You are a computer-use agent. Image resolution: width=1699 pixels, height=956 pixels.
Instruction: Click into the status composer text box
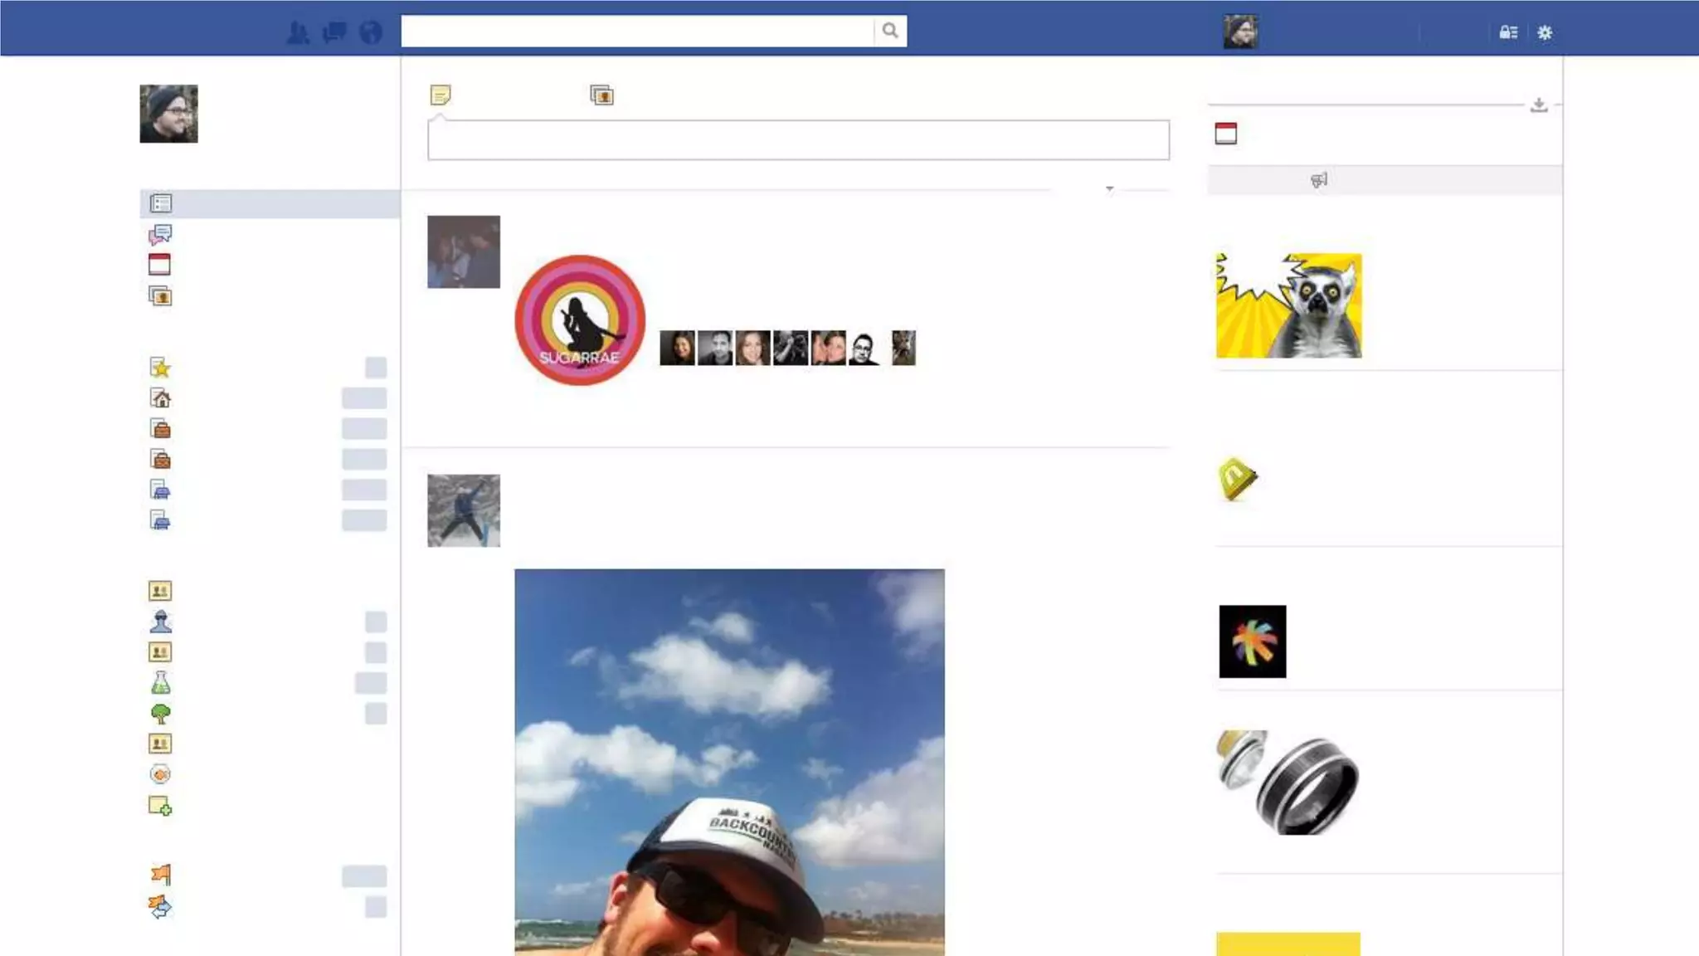tap(797, 139)
